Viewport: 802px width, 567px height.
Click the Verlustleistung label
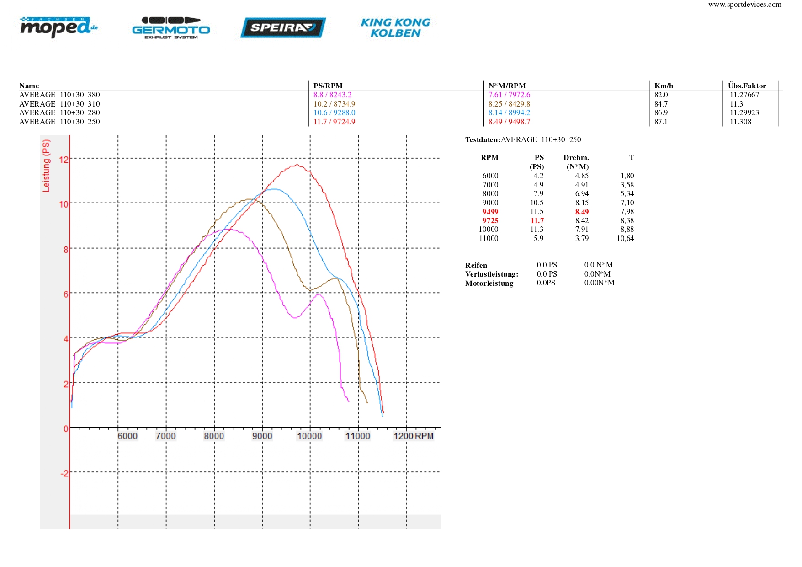492,274
